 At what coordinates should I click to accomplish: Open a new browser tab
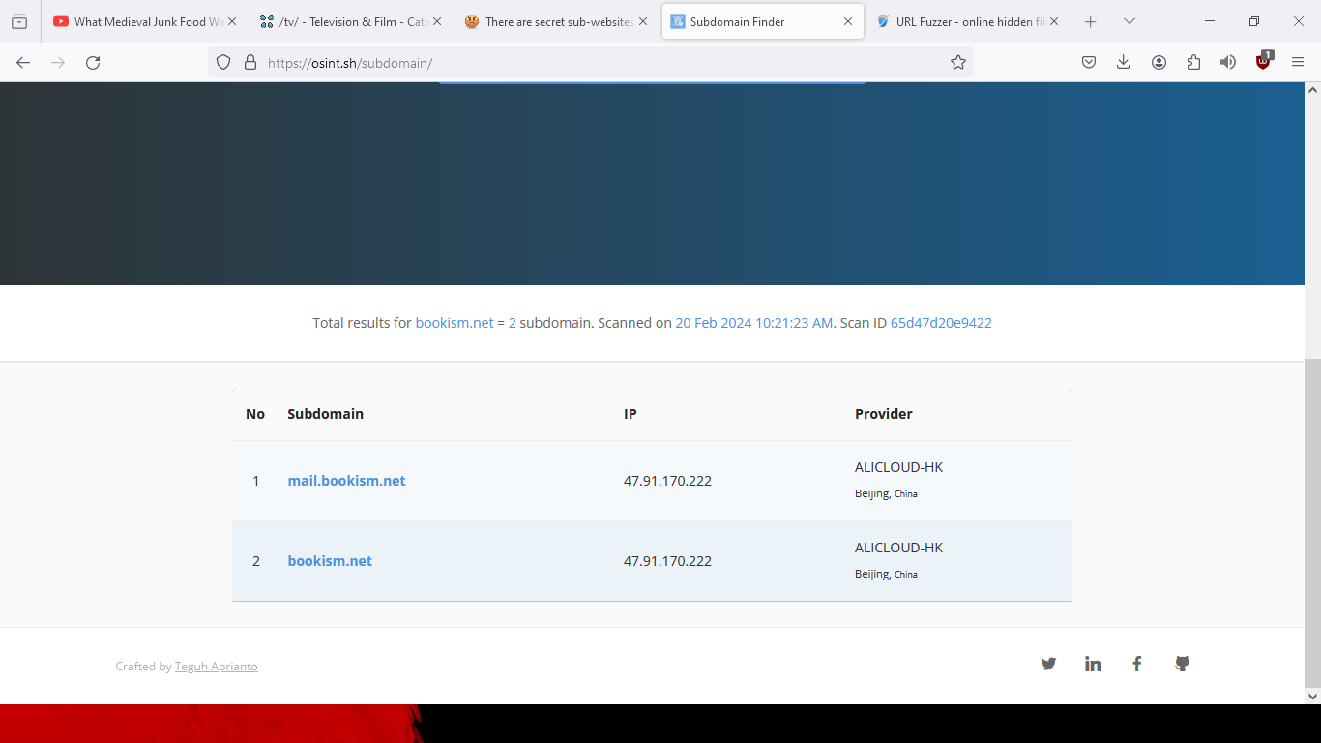(x=1091, y=21)
